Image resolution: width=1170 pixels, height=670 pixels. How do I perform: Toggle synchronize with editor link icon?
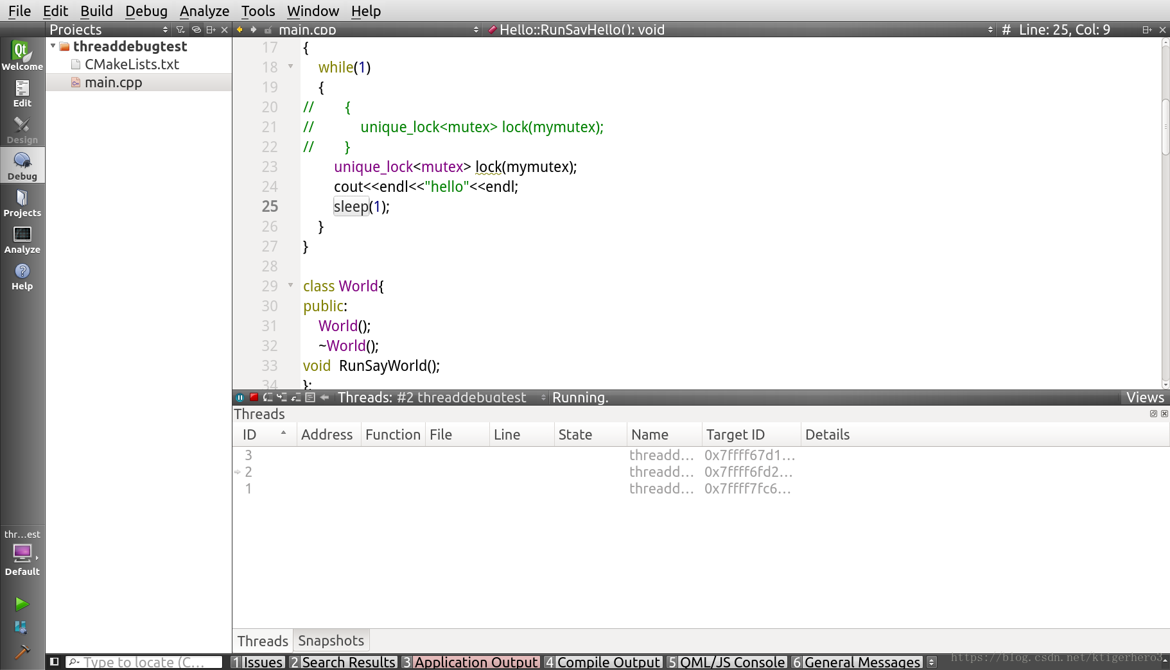point(196,30)
